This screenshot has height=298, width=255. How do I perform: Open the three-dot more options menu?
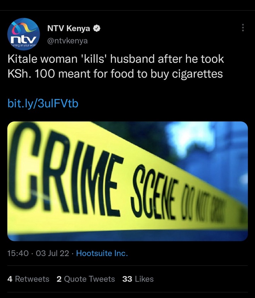(243, 28)
